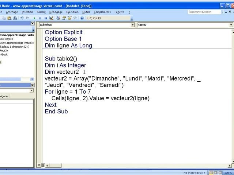Select the Excel Objets tree folder
The width and height of the screenshot is (234, 175).
[x=7, y=39]
